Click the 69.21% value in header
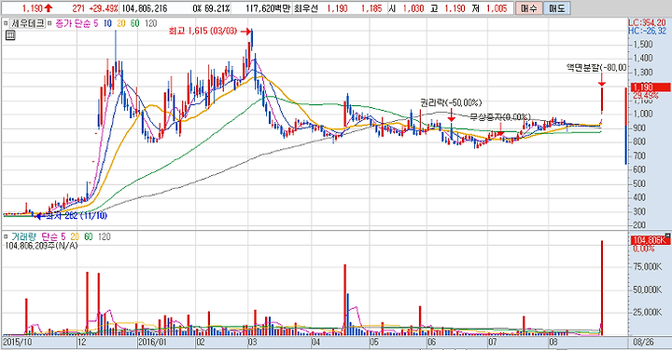 tap(217, 8)
